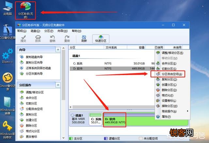This screenshot has width=209, height=143.
Task: Click the 已使用 column header
Action: click(155, 47)
